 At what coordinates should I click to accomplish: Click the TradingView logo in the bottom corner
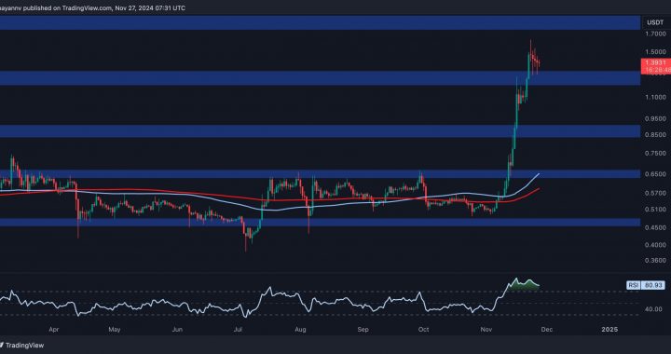coord(22,345)
